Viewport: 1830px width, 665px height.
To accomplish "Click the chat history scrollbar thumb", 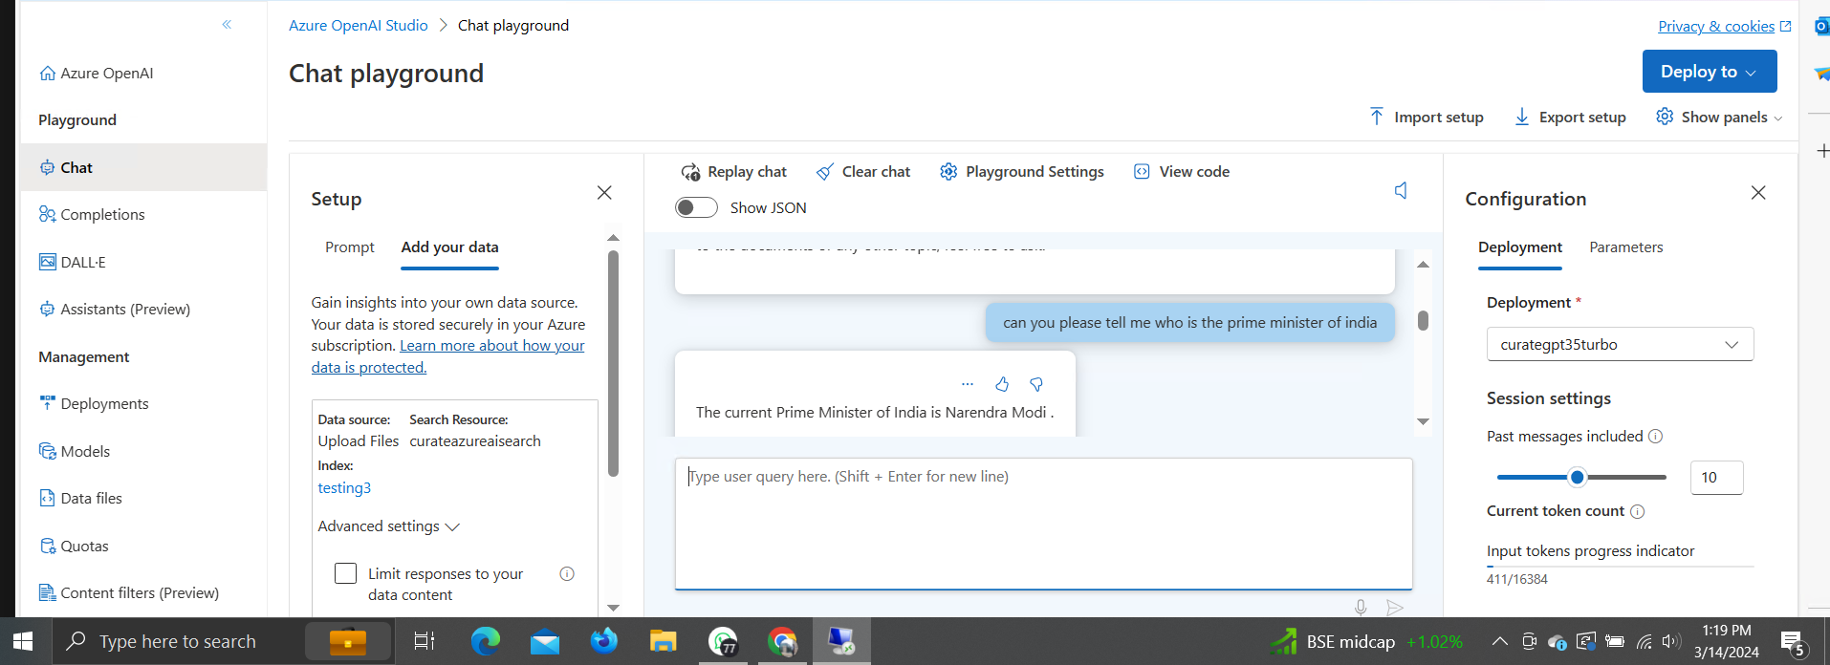I will tap(1423, 321).
